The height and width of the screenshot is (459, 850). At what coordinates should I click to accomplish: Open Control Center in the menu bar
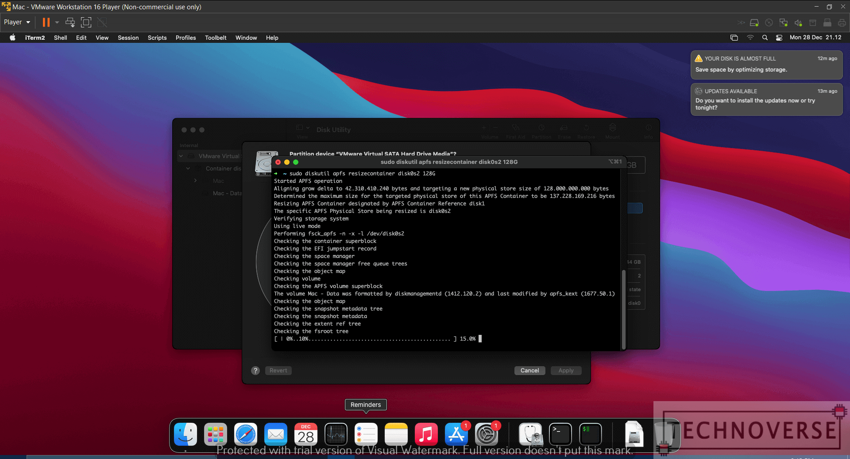coord(779,38)
